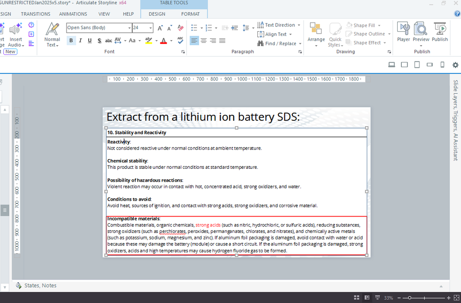
Task: Toggle bold formatting
Action: [71, 41]
